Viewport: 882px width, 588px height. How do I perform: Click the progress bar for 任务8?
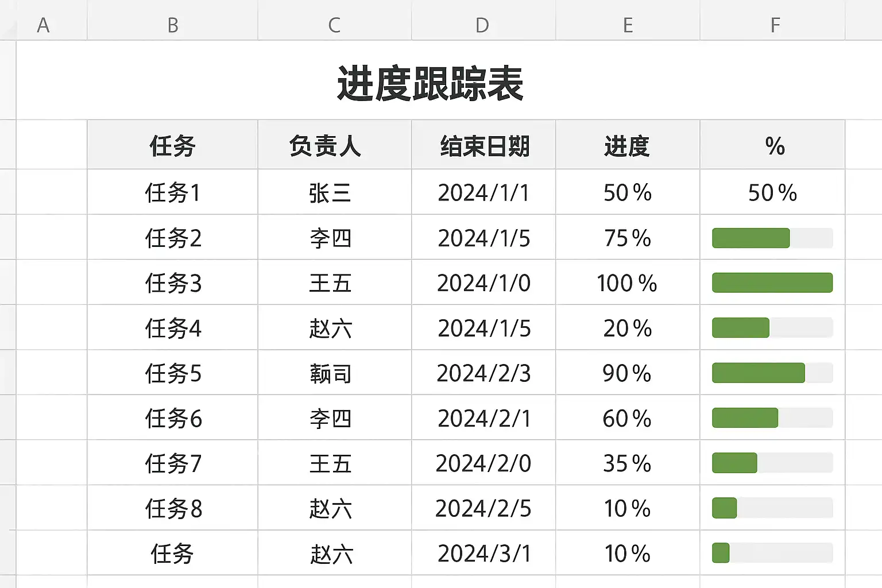tap(772, 509)
